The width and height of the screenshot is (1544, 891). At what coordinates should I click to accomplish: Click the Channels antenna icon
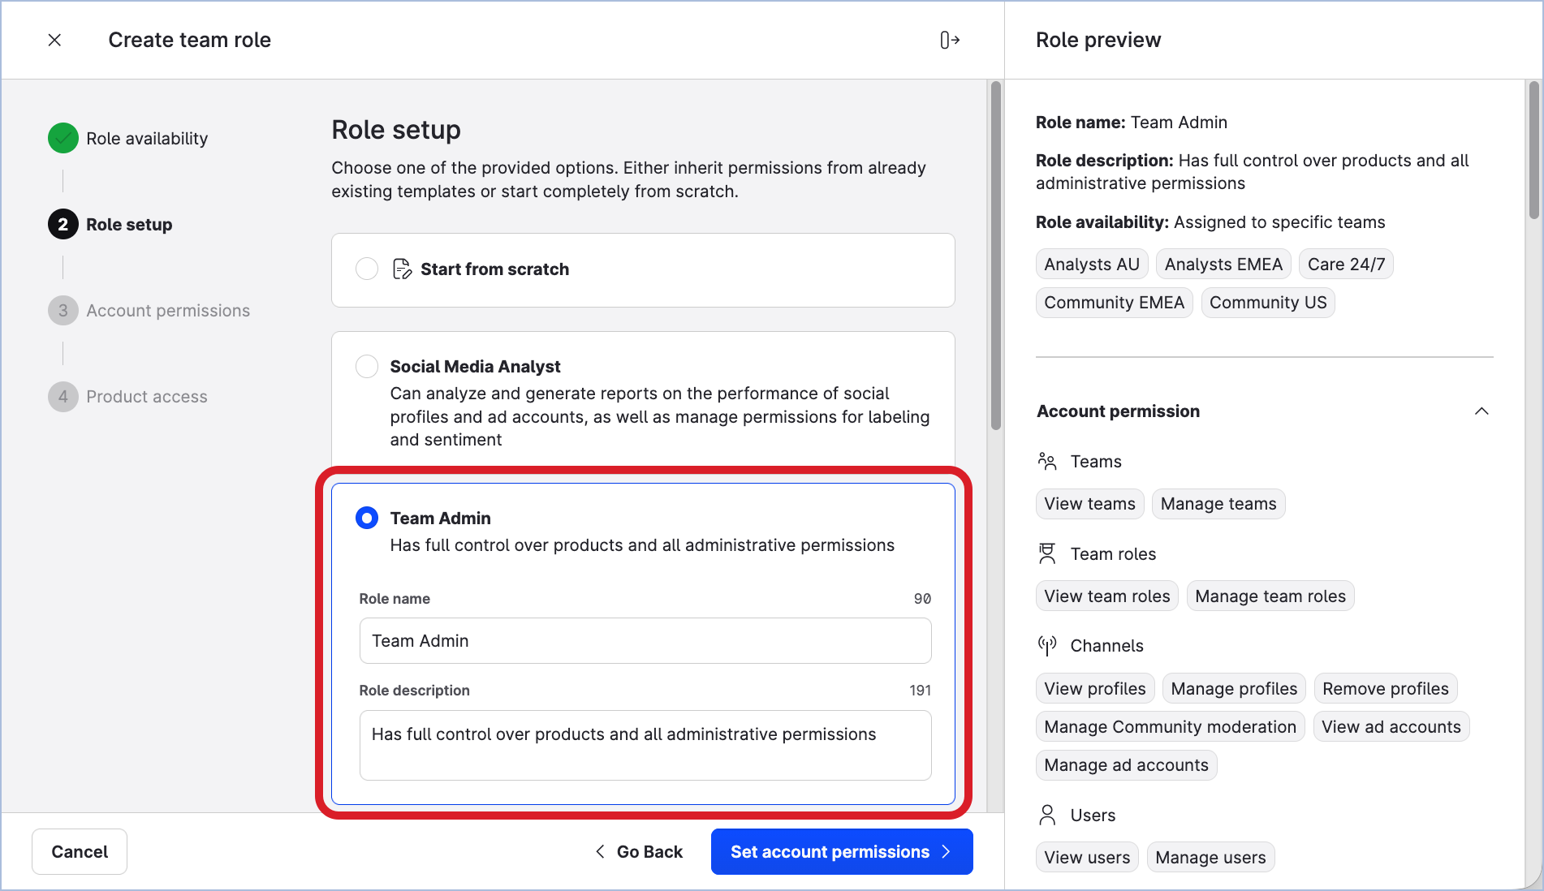click(x=1047, y=646)
